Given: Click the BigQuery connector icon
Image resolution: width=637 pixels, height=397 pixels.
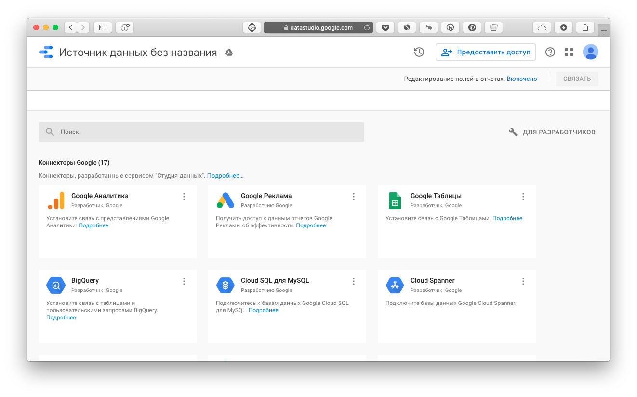Looking at the screenshot, I should click(56, 285).
